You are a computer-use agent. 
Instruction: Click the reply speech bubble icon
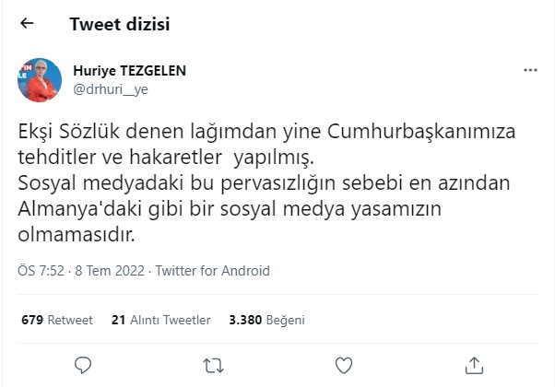click(82, 364)
